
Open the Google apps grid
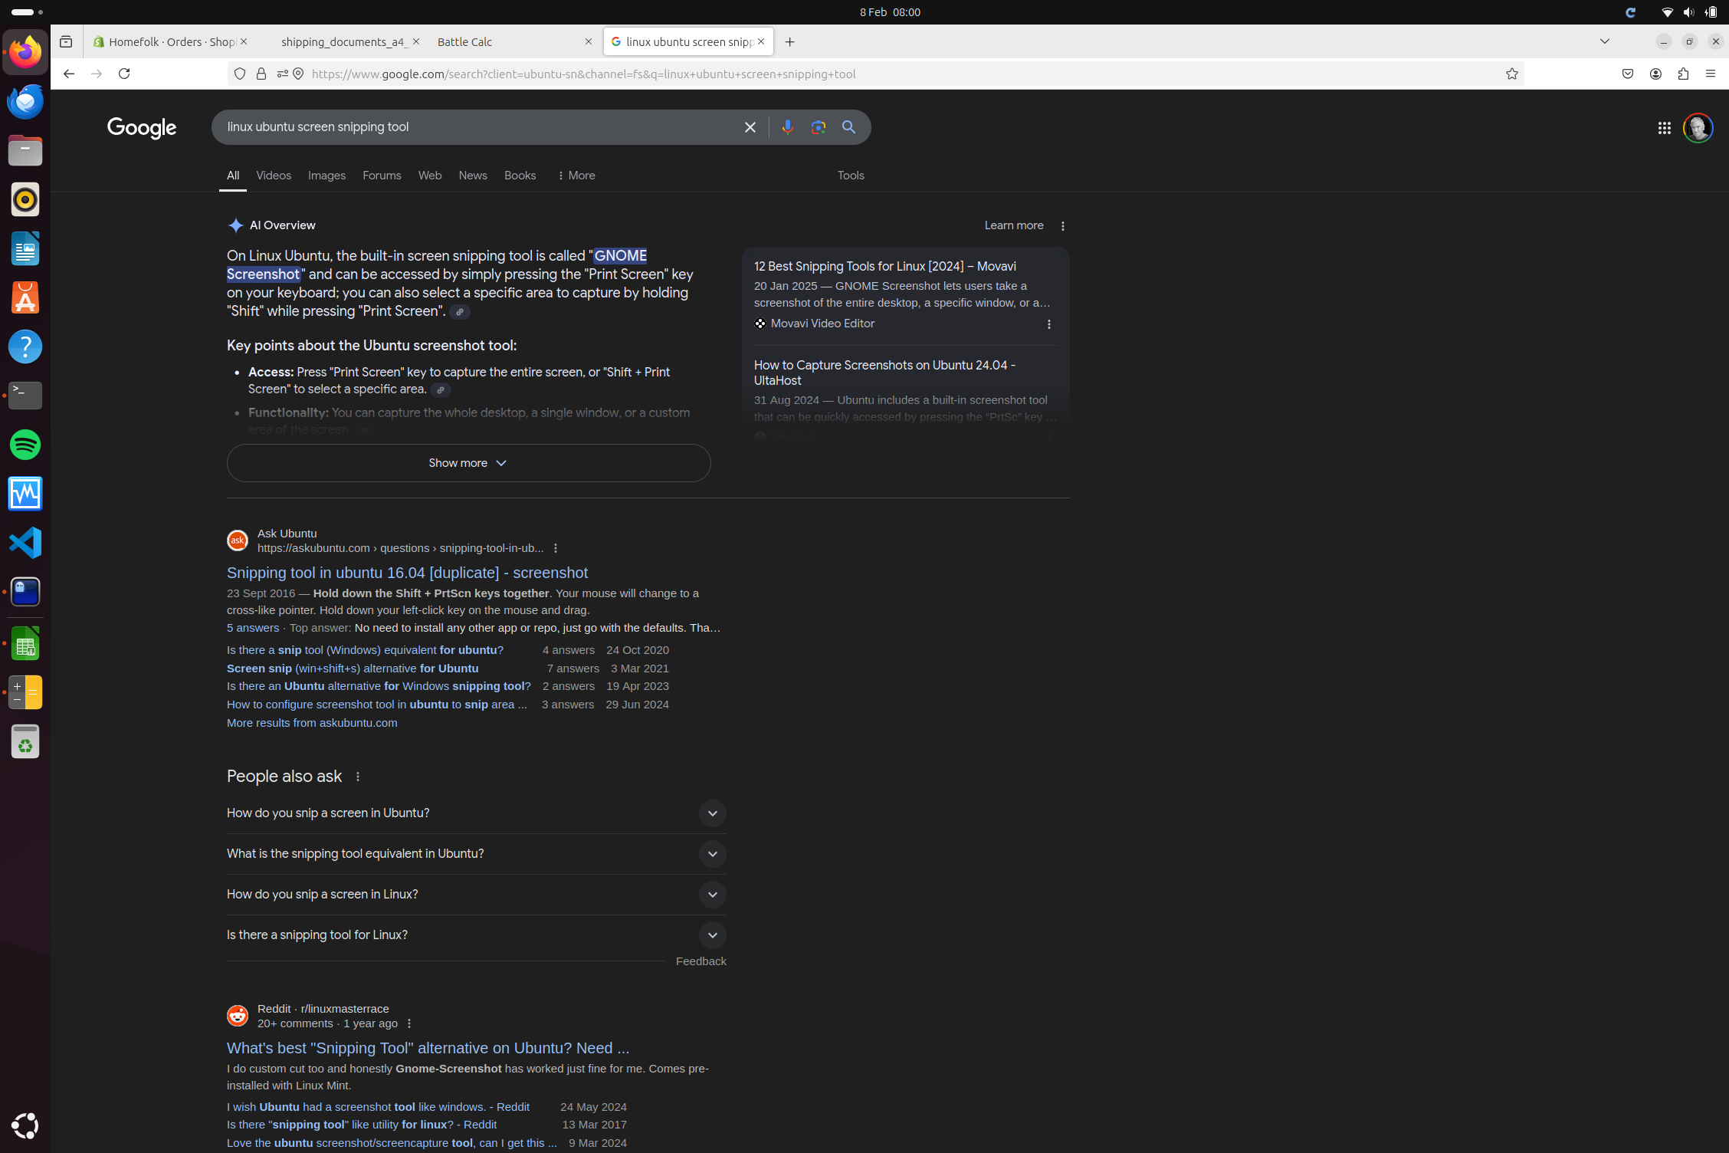pyautogui.click(x=1664, y=128)
